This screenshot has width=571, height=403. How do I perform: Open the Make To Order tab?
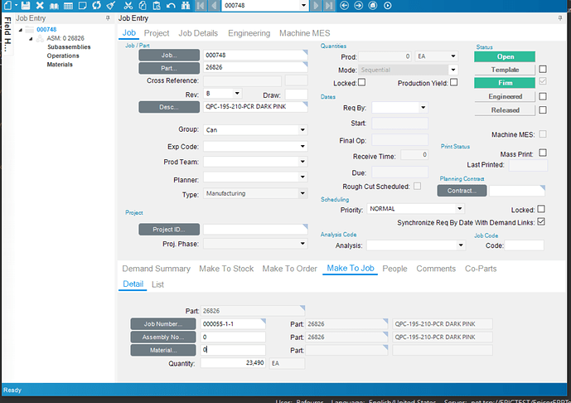[x=290, y=269]
